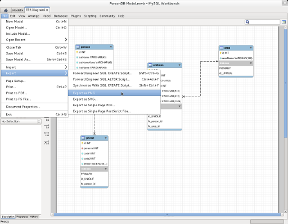This screenshot has height=224, width=288.
Task: Switch to the History tab
Action: (x=34, y=217)
